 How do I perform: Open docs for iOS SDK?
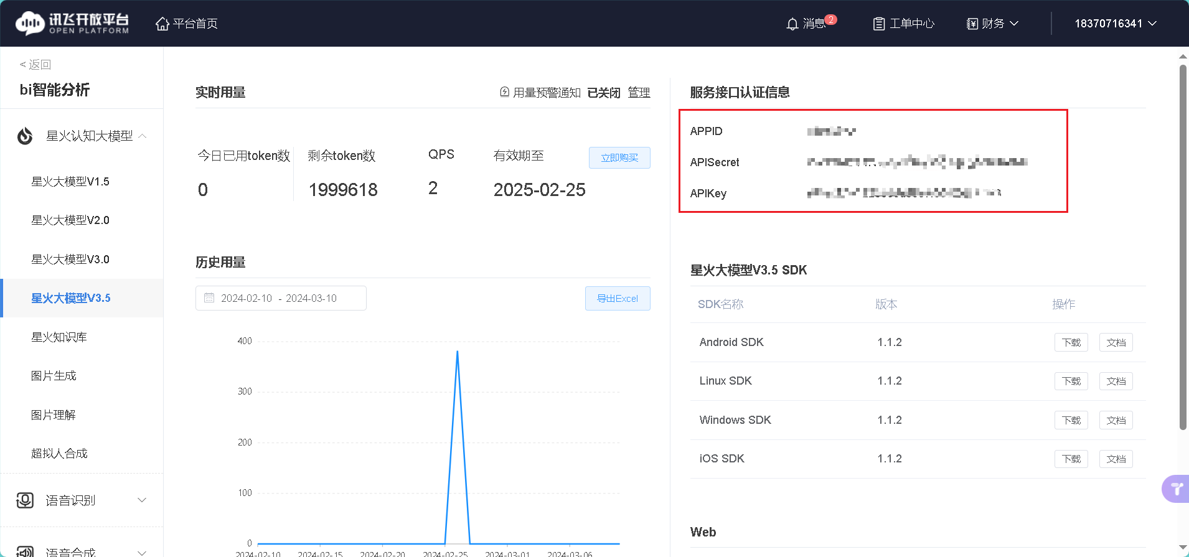coord(1116,459)
